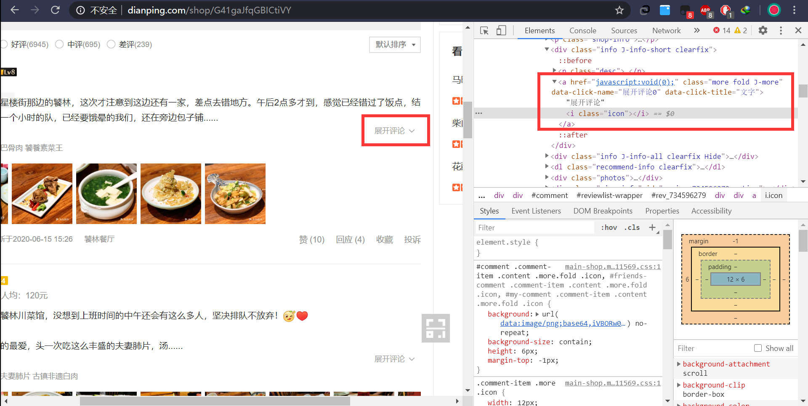Screen dimensions: 808x406
Task: Switch to the Accessibility tab
Action: [x=711, y=211]
